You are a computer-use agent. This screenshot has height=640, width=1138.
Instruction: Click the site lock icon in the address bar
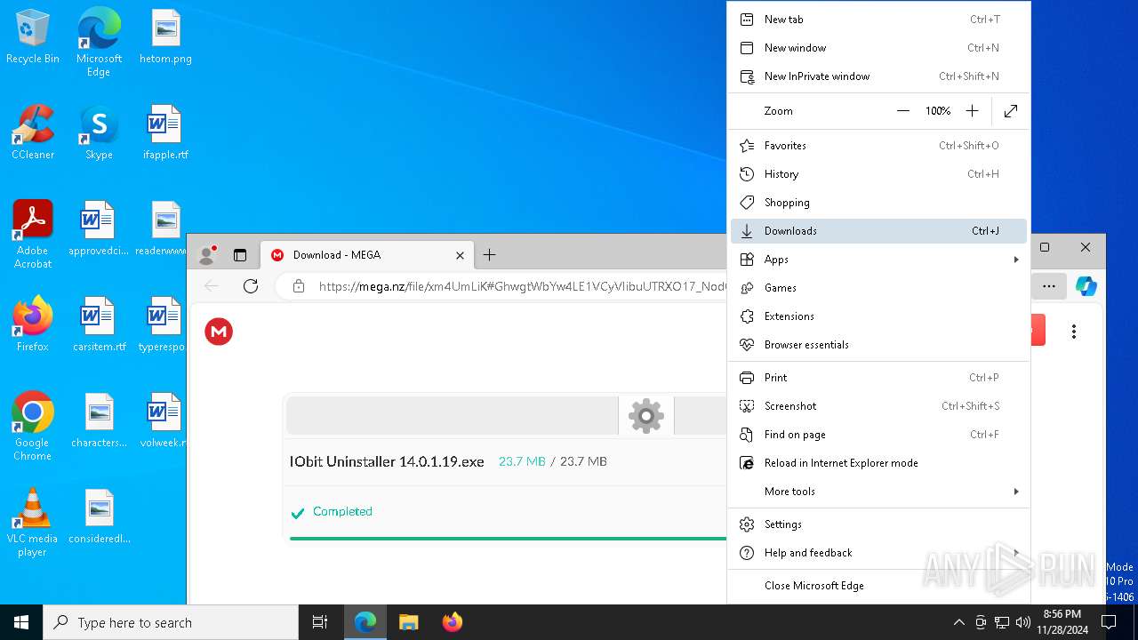[299, 286]
